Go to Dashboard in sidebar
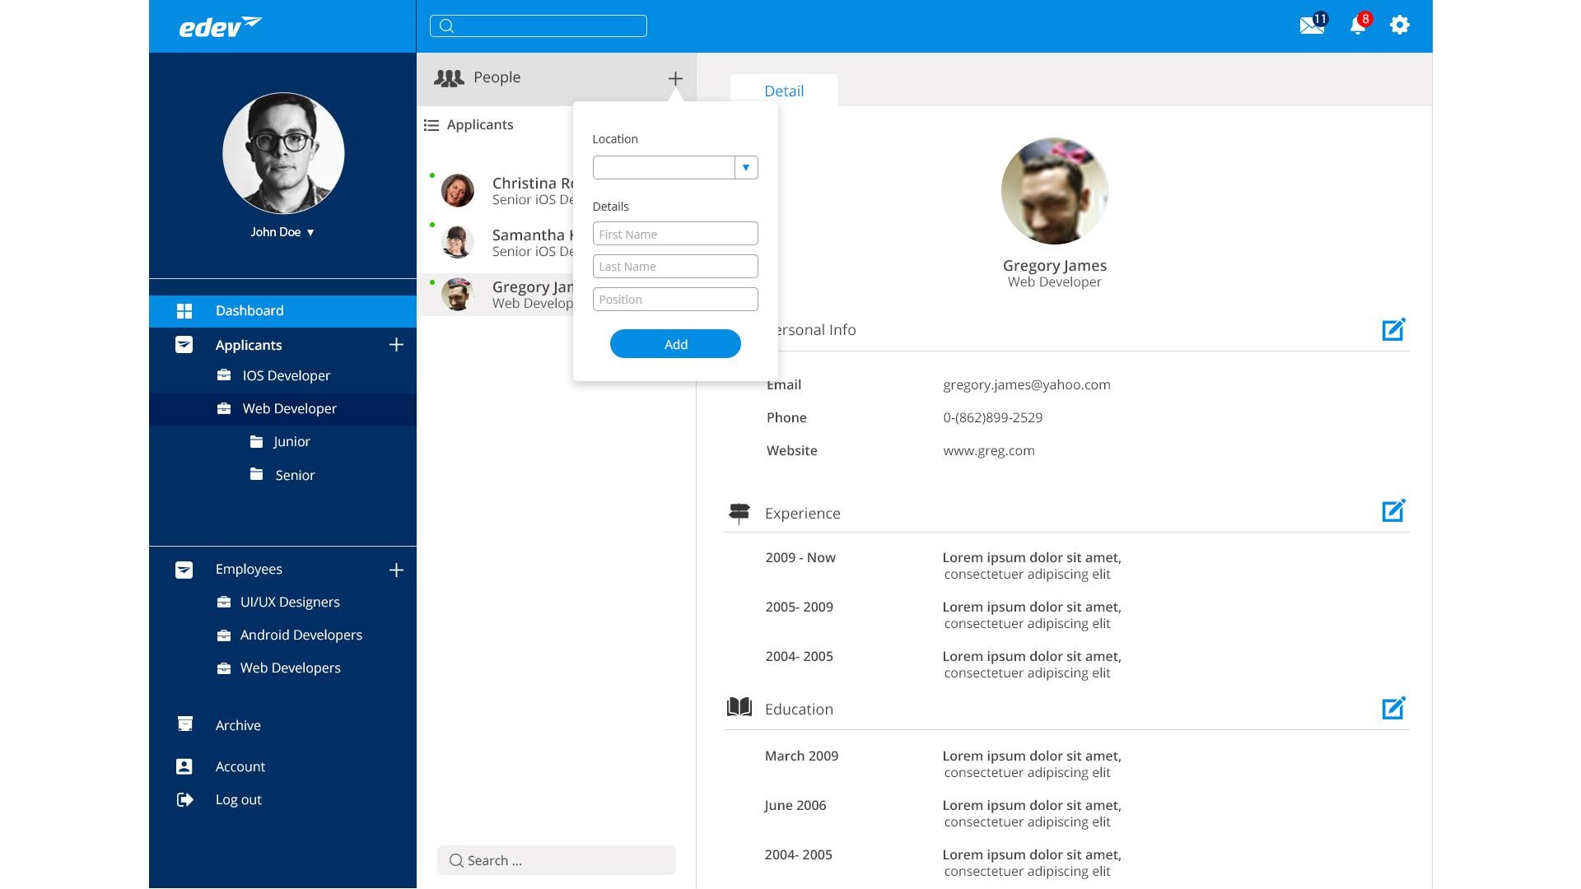 click(x=250, y=311)
